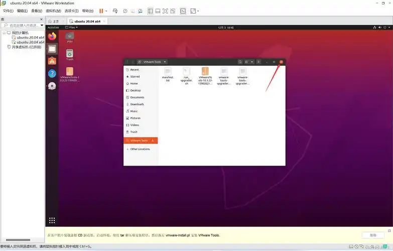This screenshot has width=393, height=251.
Task: Open the 文件(F) menu
Action: pos(8,11)
